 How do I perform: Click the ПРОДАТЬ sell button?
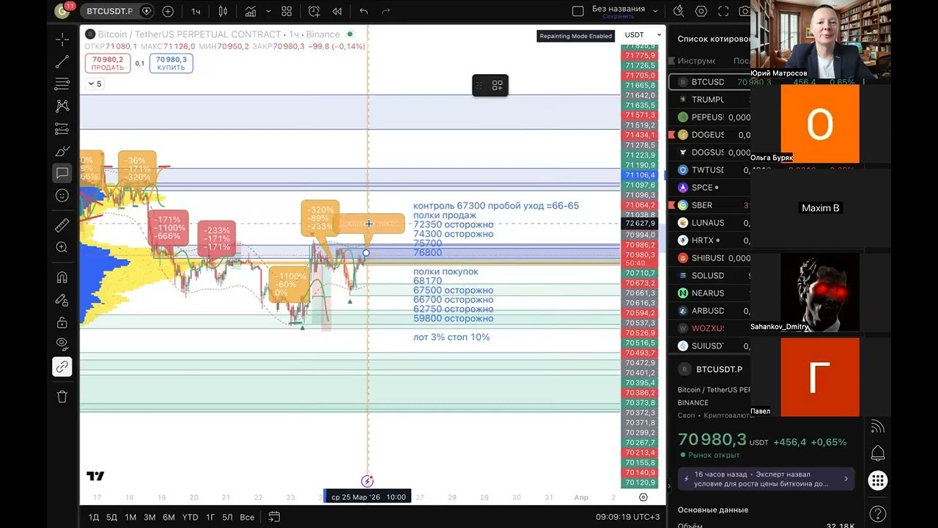point(108,64)
